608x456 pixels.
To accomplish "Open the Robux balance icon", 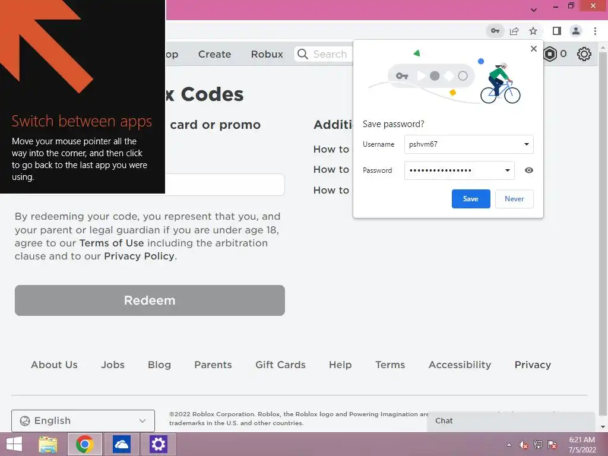I will coord(550,54).
